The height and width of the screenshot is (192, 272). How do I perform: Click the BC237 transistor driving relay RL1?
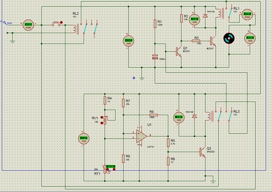[213, 41]
